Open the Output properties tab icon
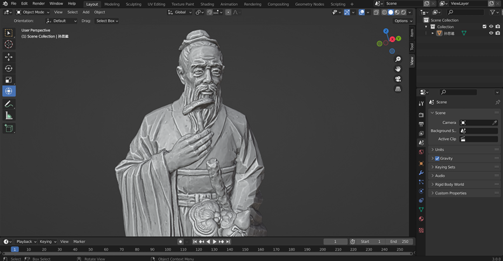 tap(421, 124)
